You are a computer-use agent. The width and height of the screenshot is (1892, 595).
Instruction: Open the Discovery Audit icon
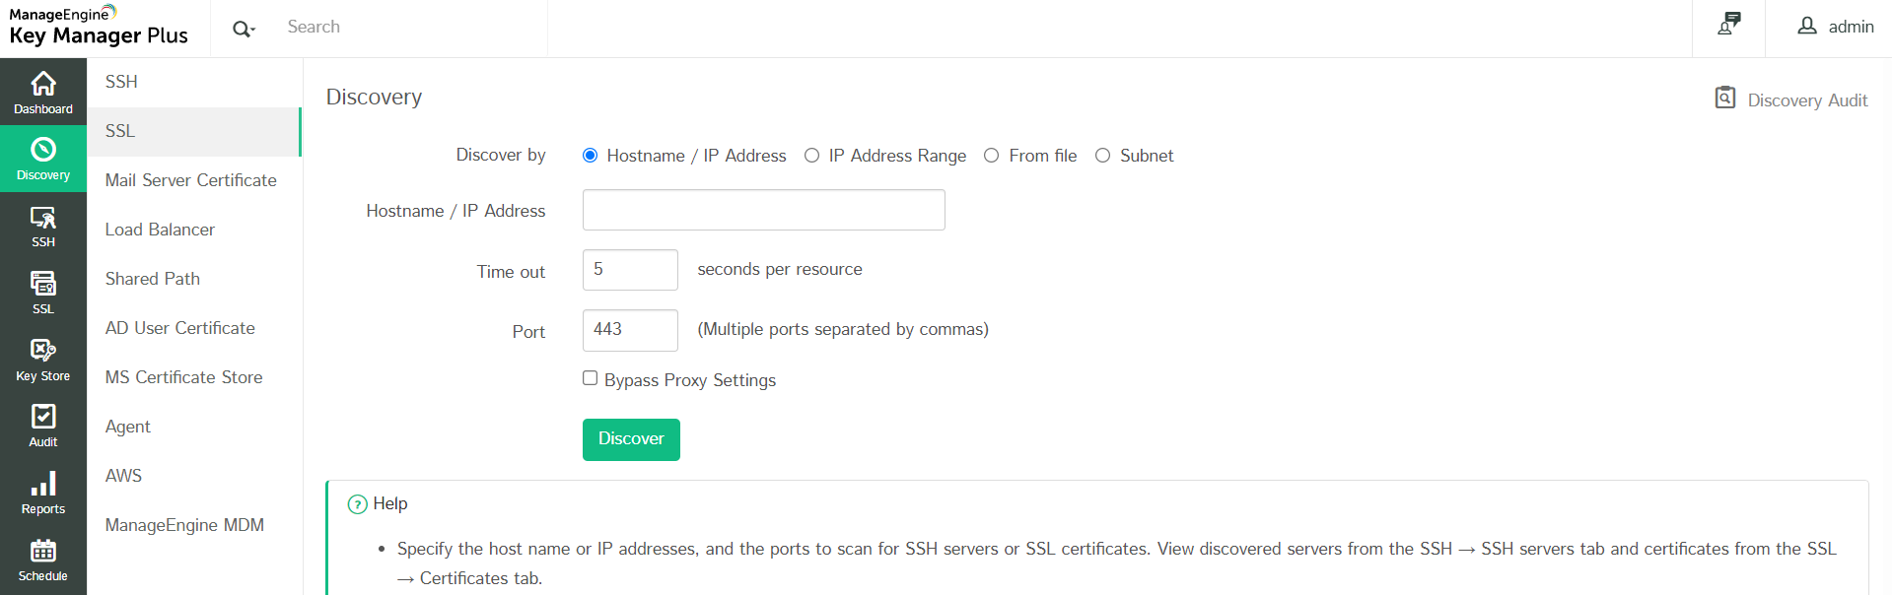coord(1724,98)
